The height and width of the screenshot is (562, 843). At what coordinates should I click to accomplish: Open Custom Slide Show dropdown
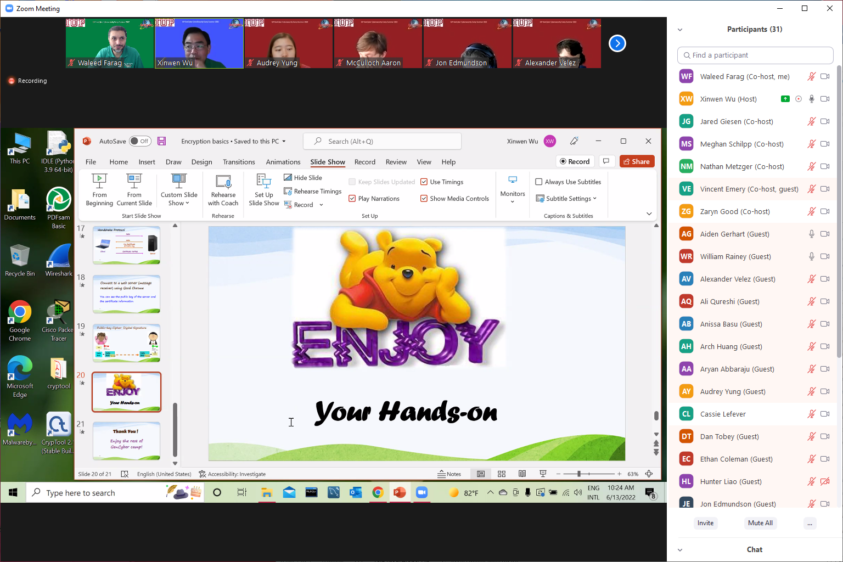click(179, 190)
